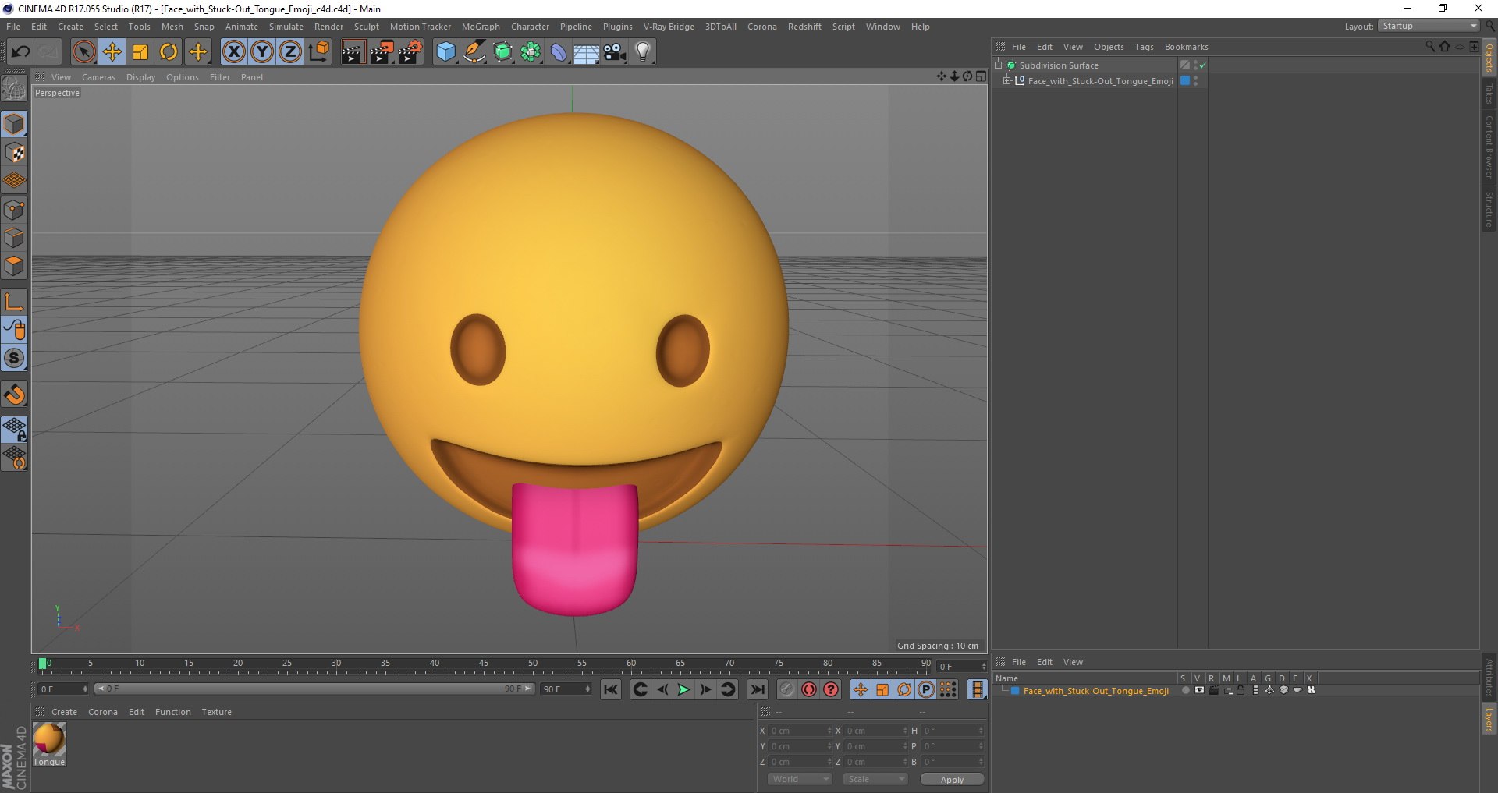Screen dimensions: 1498x793
Task: Click the Render View clapperboard icon
Action: [x=353, y=52]
